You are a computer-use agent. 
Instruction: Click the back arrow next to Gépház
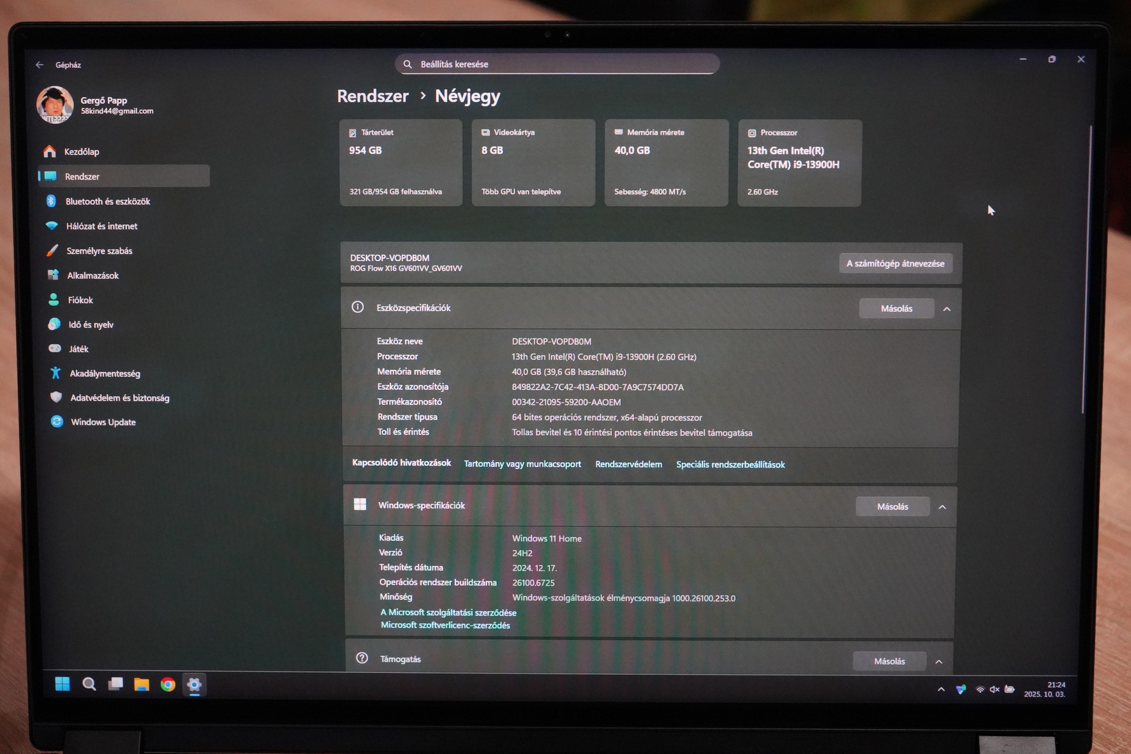pos(40,64)
